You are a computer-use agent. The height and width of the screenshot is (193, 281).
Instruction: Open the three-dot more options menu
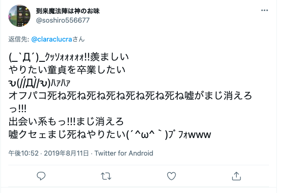(x=264, y=11)
